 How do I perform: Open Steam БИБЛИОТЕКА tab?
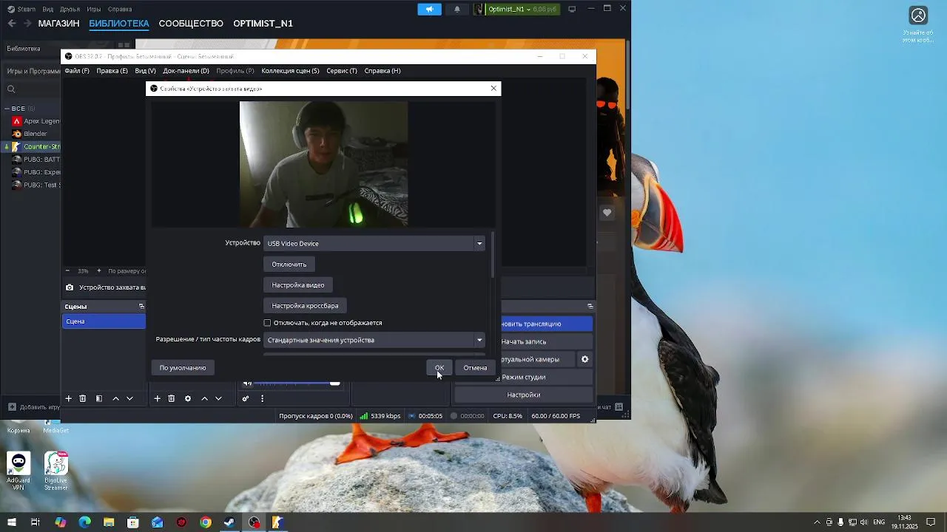tap(119, 23)
